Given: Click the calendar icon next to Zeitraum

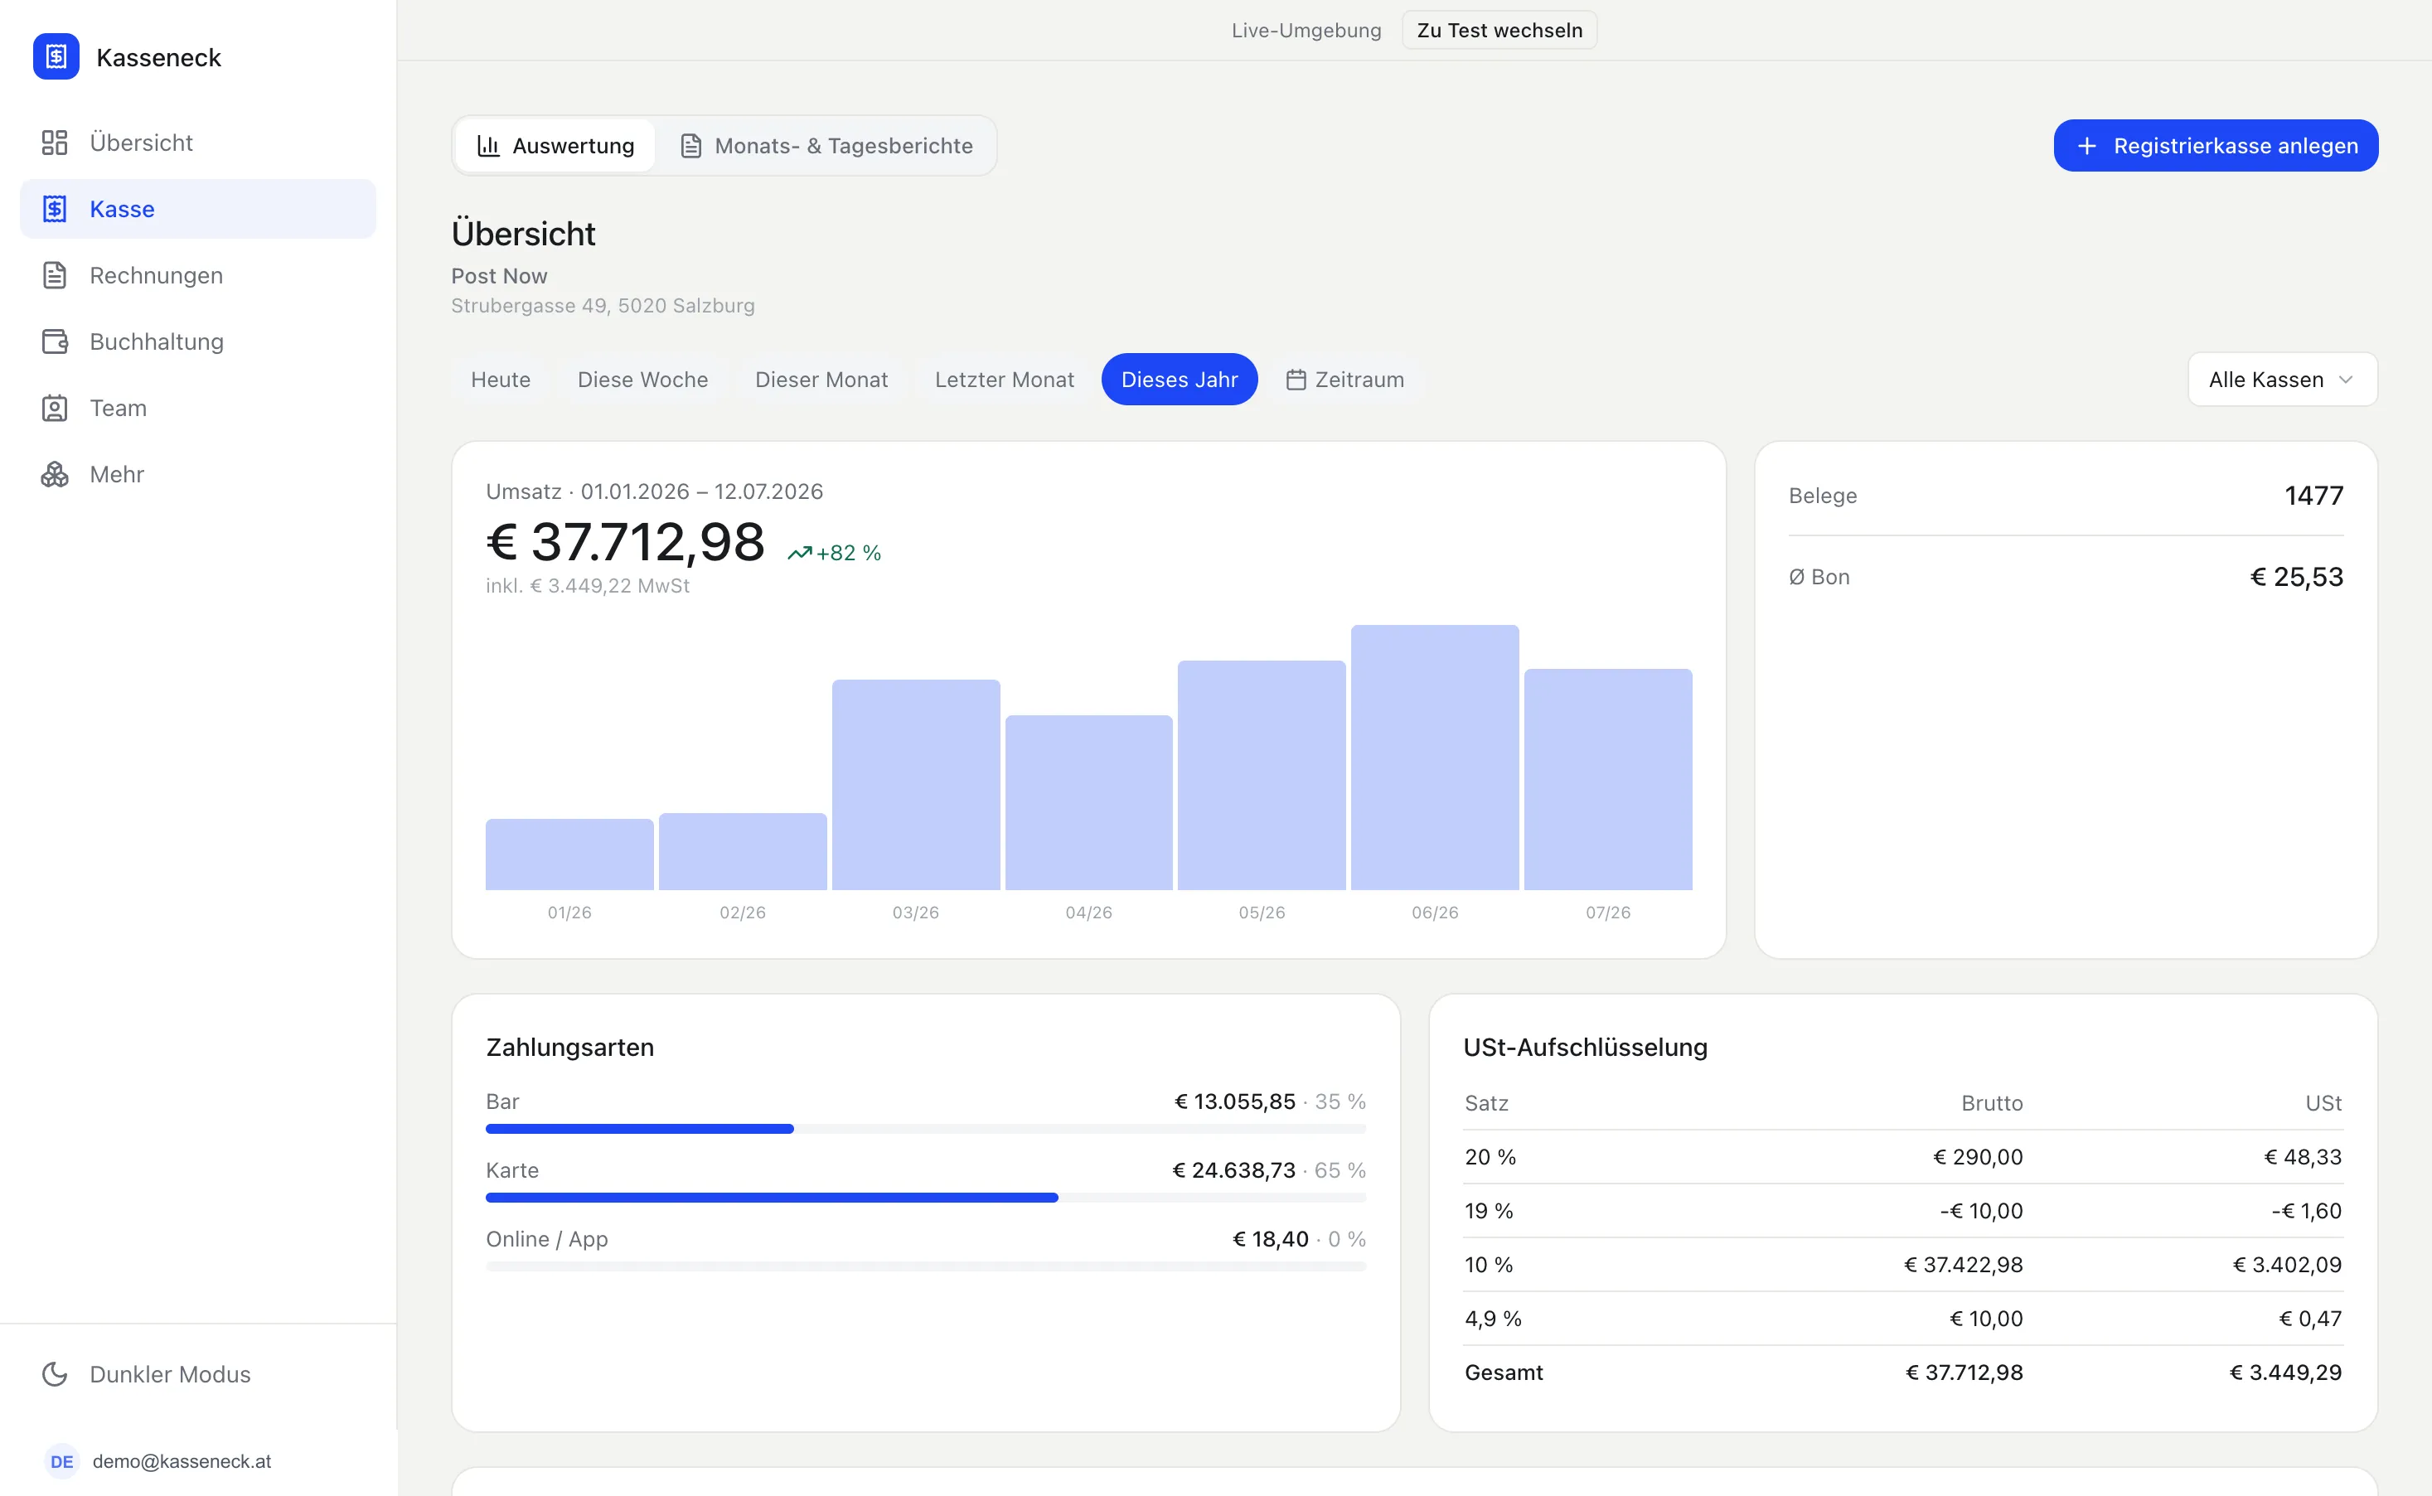Looking at the screenshot, I should 1295,380.
